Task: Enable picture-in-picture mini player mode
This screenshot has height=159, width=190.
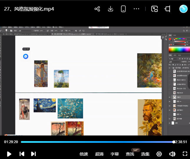Action: point(155,9)
